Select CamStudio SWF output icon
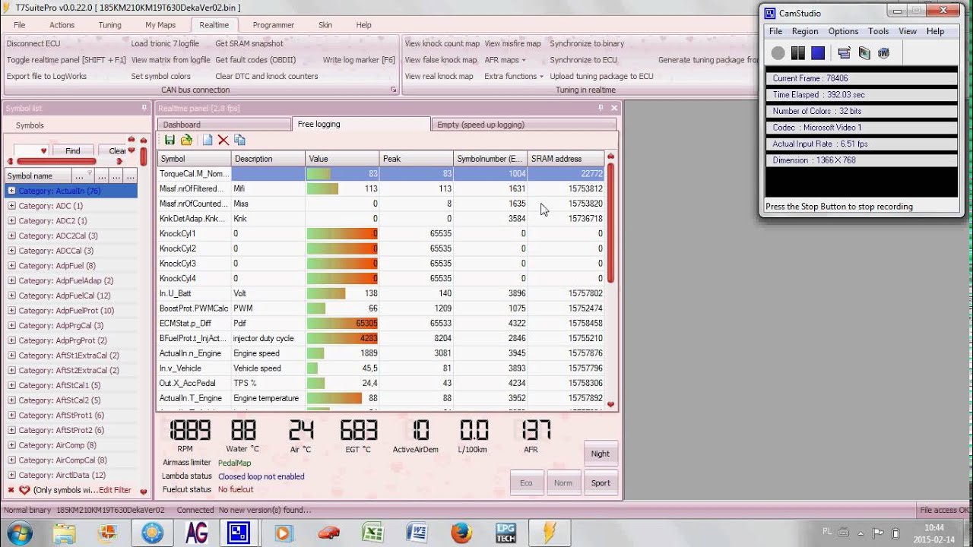This screenshot has height=547, width=973. 883,53
